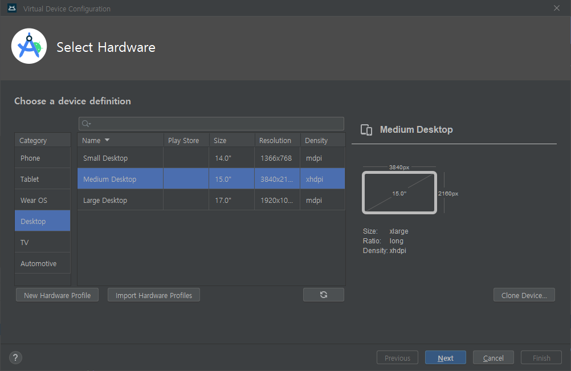This screenshot has height=371, width=571.
Task: Click the Medium Desktop preview title
Action: pos(416,129)
